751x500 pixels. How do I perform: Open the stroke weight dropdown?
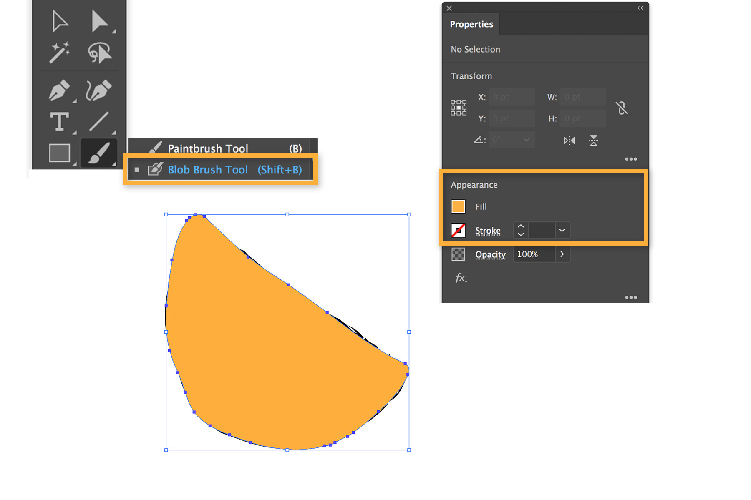[x=562, y=230]
